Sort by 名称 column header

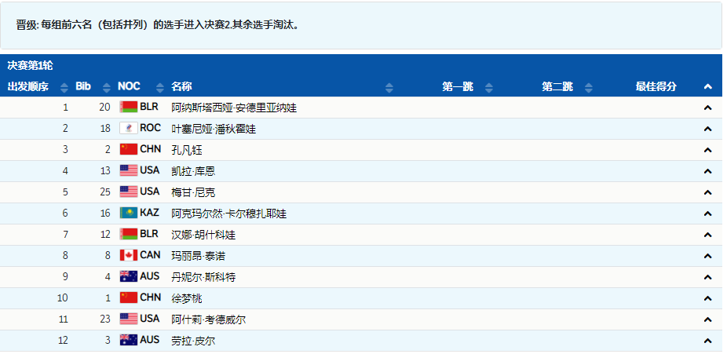(x=181, y=86)
